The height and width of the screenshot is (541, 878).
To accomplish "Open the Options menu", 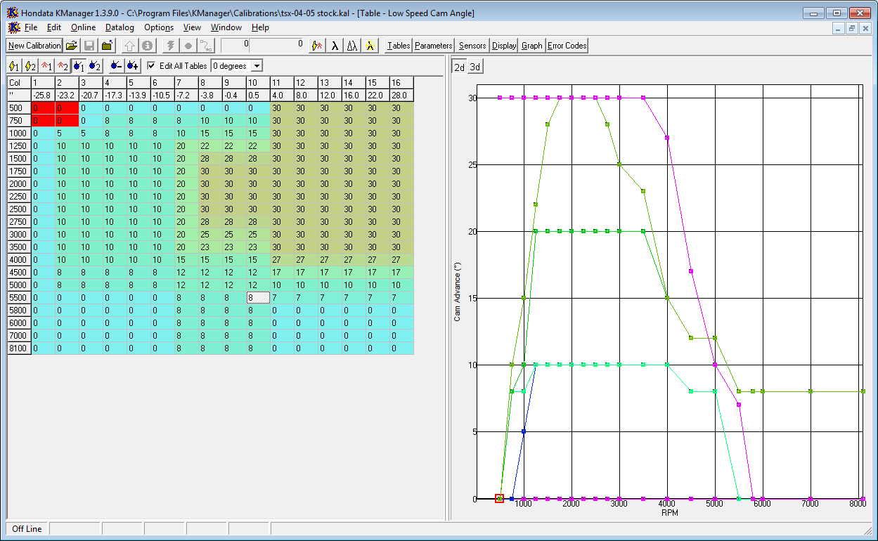I will (159, 27).
